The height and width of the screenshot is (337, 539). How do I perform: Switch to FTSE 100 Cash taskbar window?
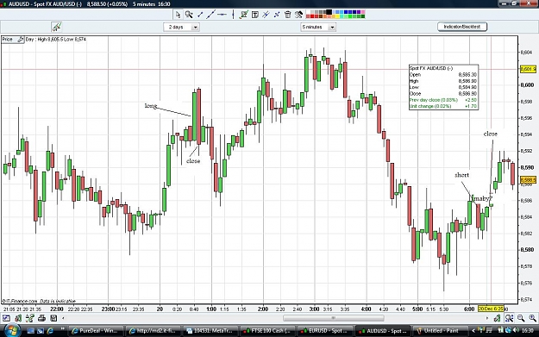pos(267,331)
